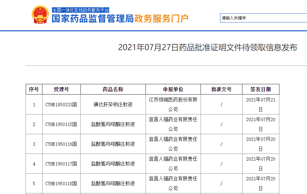The width and height of the screenshot is (307, 194).
Task: Click the approval number slash in the CYHB1950115国 row
Action: coord(222,124)
